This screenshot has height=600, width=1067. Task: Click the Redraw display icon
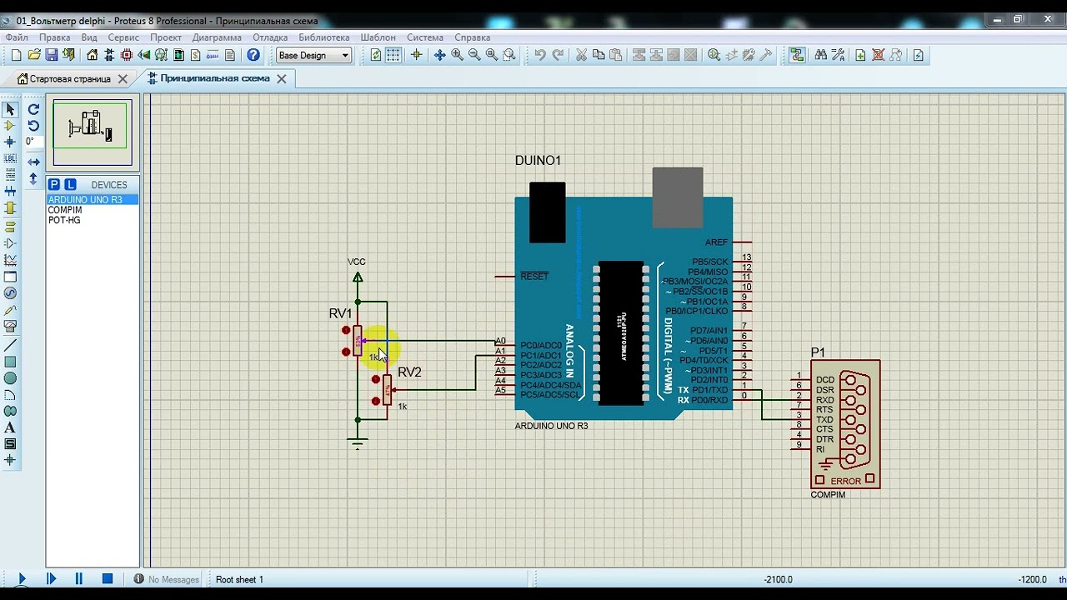pos(376,55)
